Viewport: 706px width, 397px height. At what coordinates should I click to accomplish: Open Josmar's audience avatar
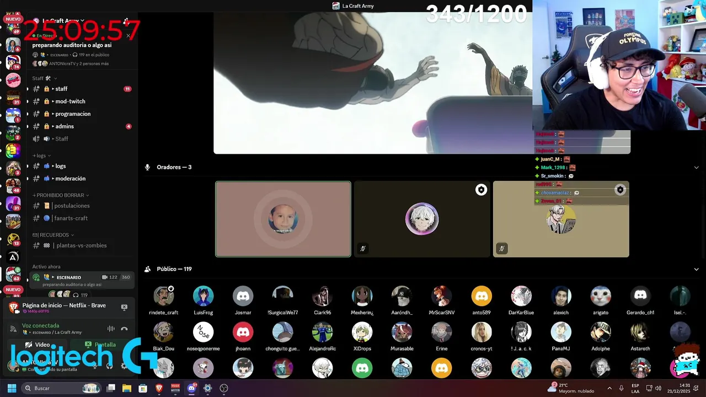tap(243, 296)
